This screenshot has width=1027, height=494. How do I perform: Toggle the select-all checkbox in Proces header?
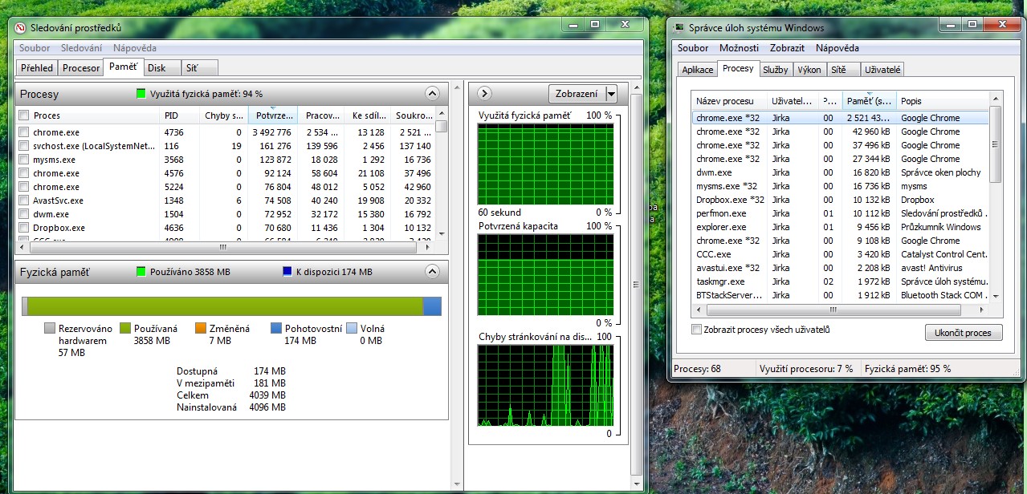[24, 115]
